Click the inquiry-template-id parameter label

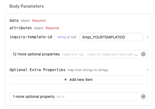pyautogui.click(x=31, y=37)
